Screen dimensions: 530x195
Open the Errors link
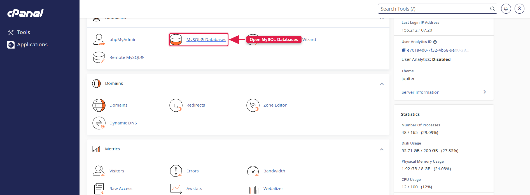193,171
